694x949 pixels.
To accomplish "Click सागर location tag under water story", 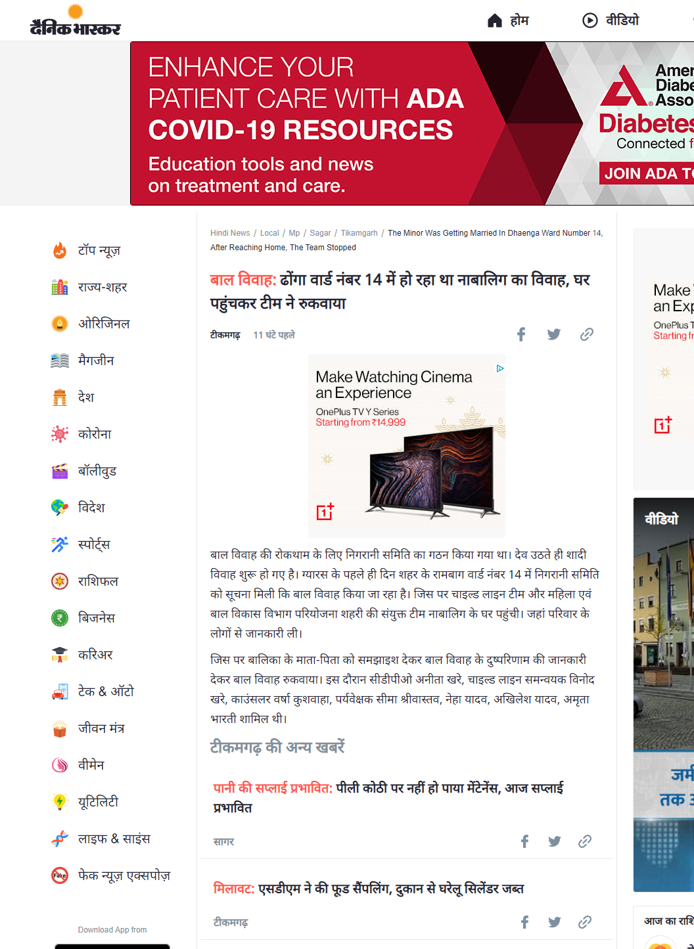I will 223,841.
